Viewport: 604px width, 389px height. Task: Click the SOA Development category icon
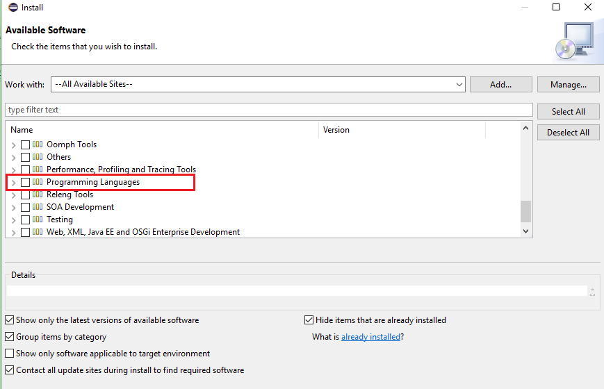38,207
